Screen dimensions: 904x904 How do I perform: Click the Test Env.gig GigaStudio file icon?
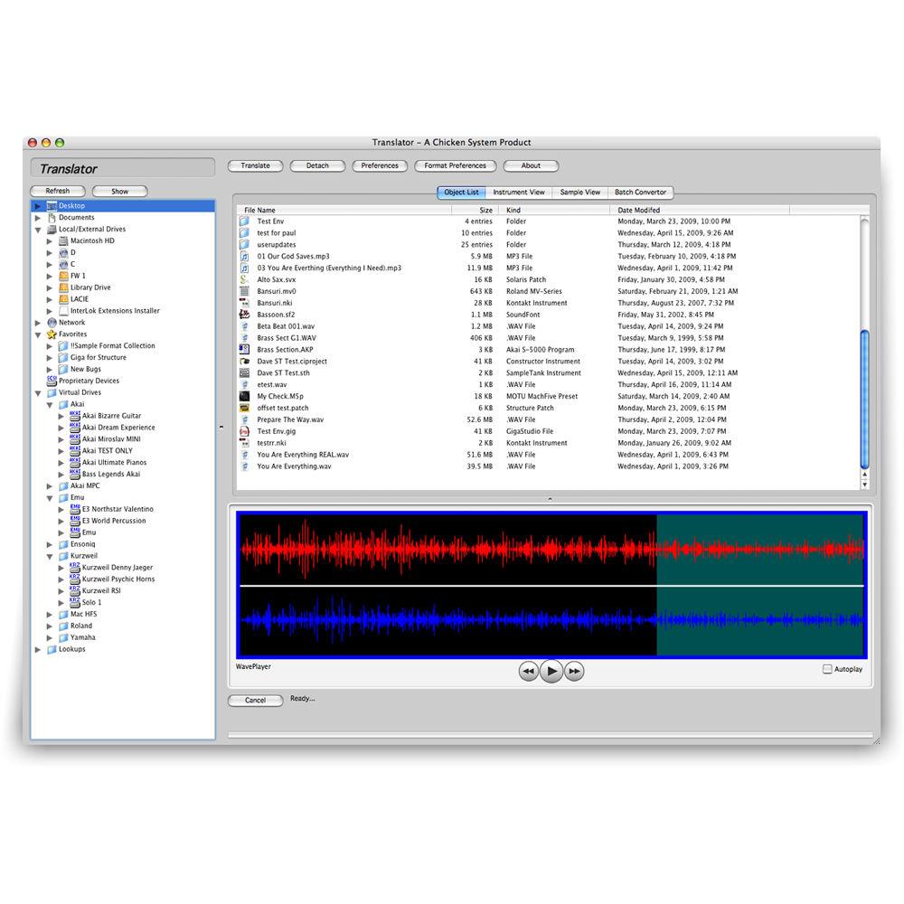coord(244,432)
